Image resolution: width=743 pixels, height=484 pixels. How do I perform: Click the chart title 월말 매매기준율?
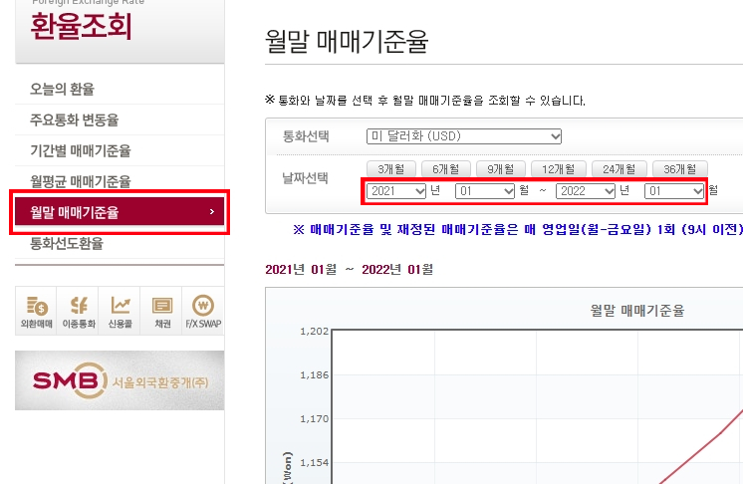click(637, 311)
